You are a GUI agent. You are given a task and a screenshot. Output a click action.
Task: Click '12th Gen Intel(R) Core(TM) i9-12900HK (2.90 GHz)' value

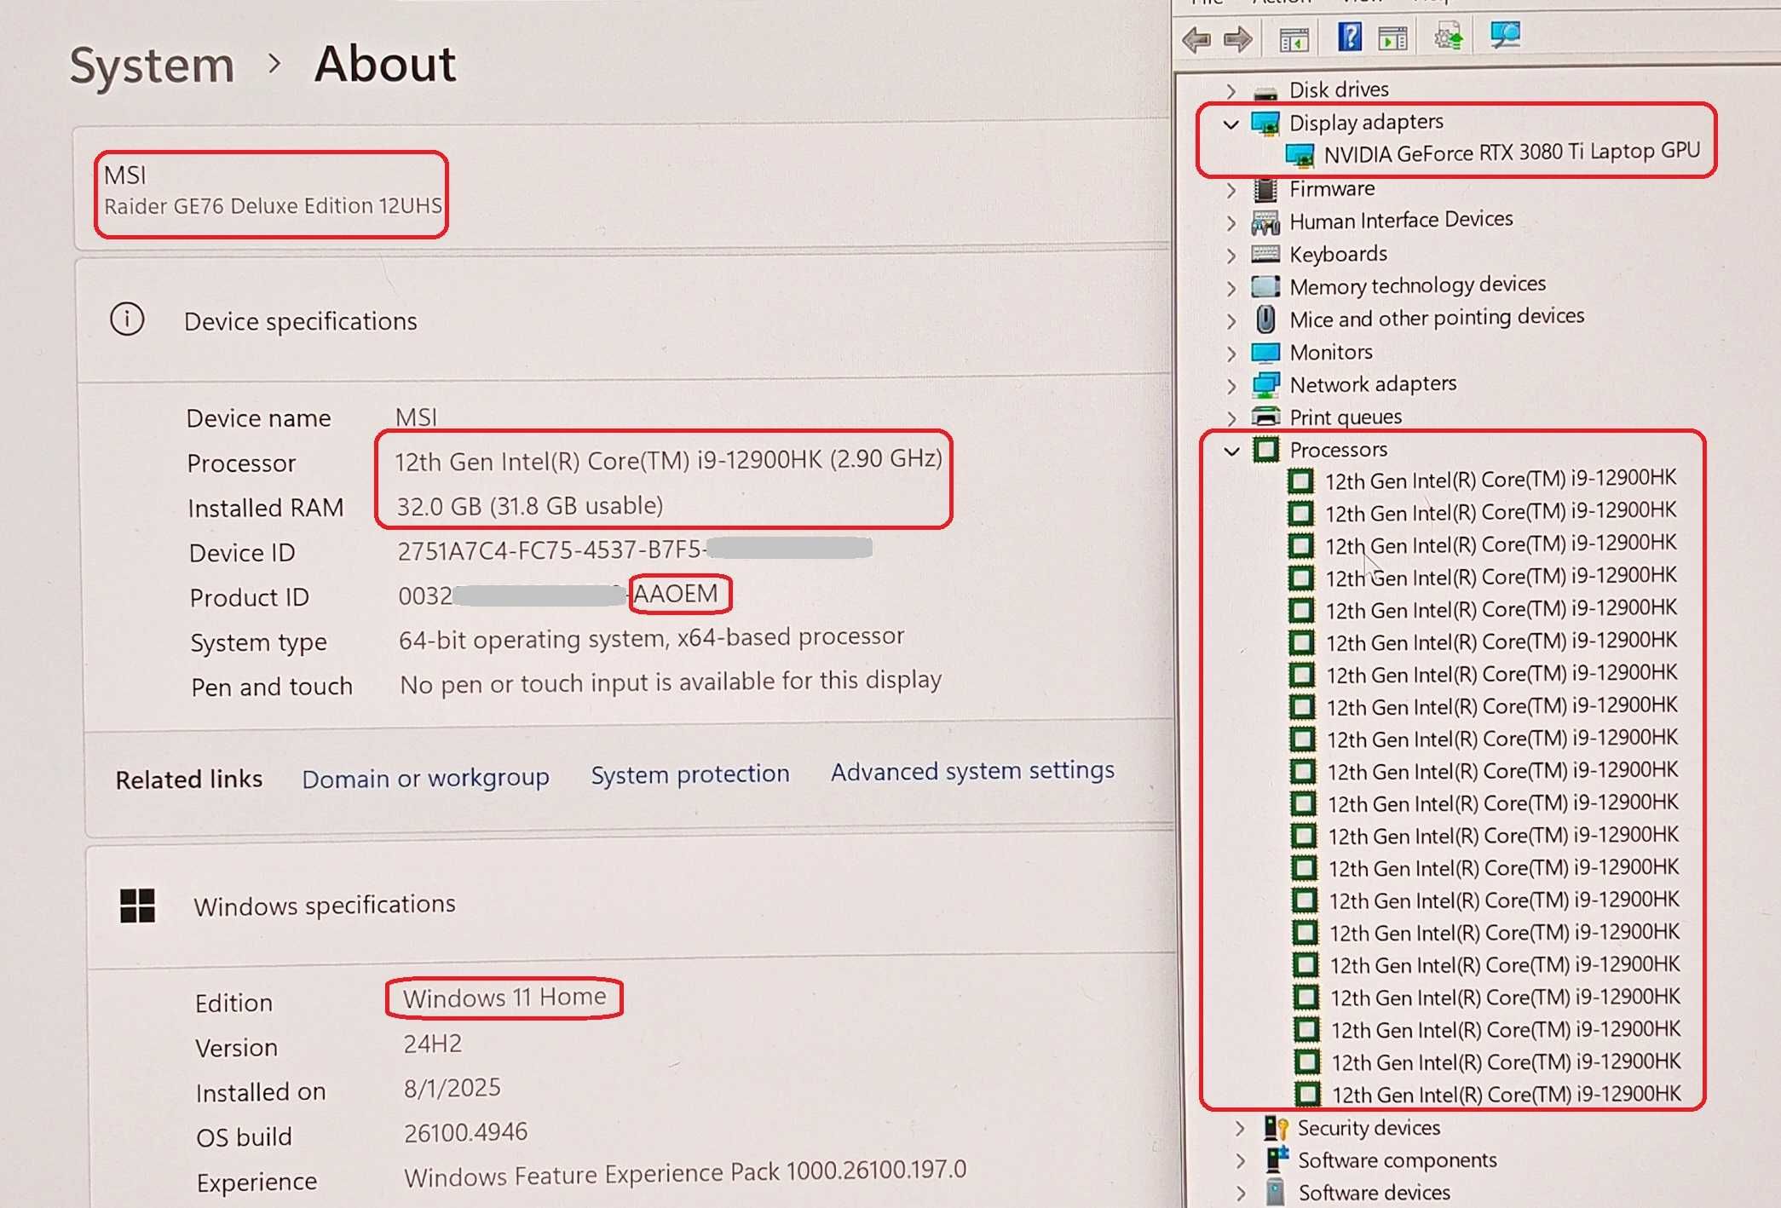(x=668, y=460)
